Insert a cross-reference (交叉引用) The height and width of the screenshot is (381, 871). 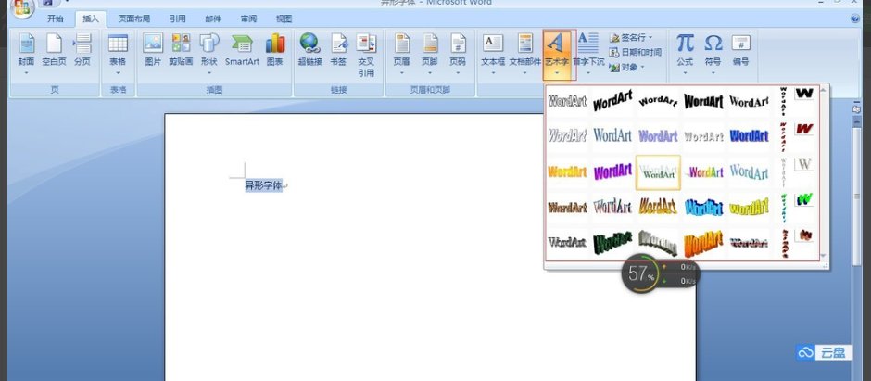click(x=366, y=55)
